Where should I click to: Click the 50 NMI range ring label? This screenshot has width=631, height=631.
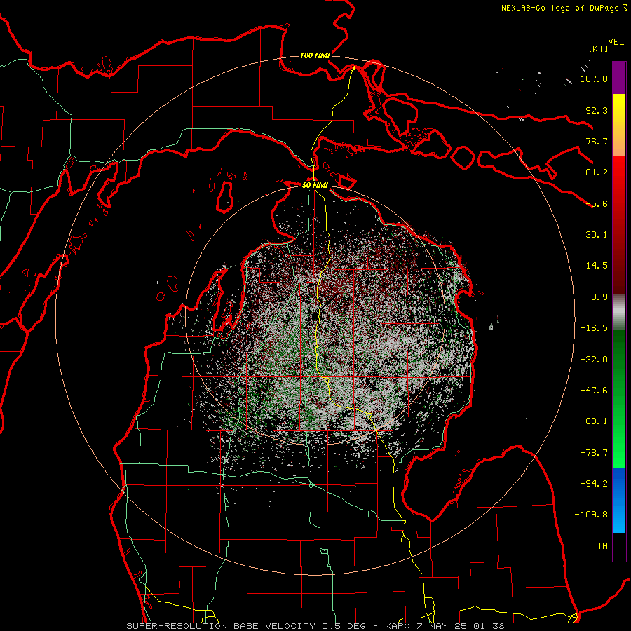pyautogui.click(x=315, y=186)
